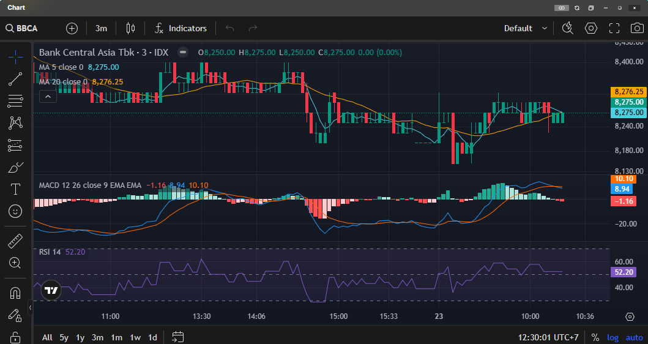Change the 3m chart interval
This screenshot has height=344, width=648.
click(101, 28)
